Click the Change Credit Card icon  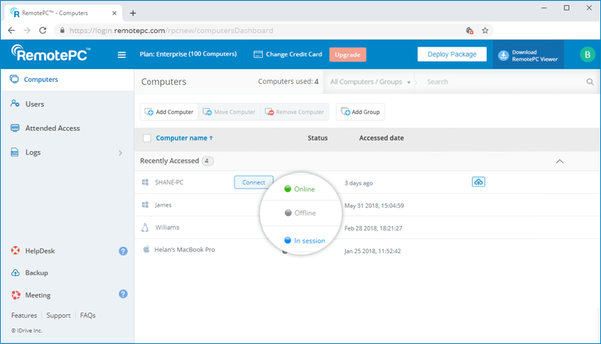click(258, 54)
